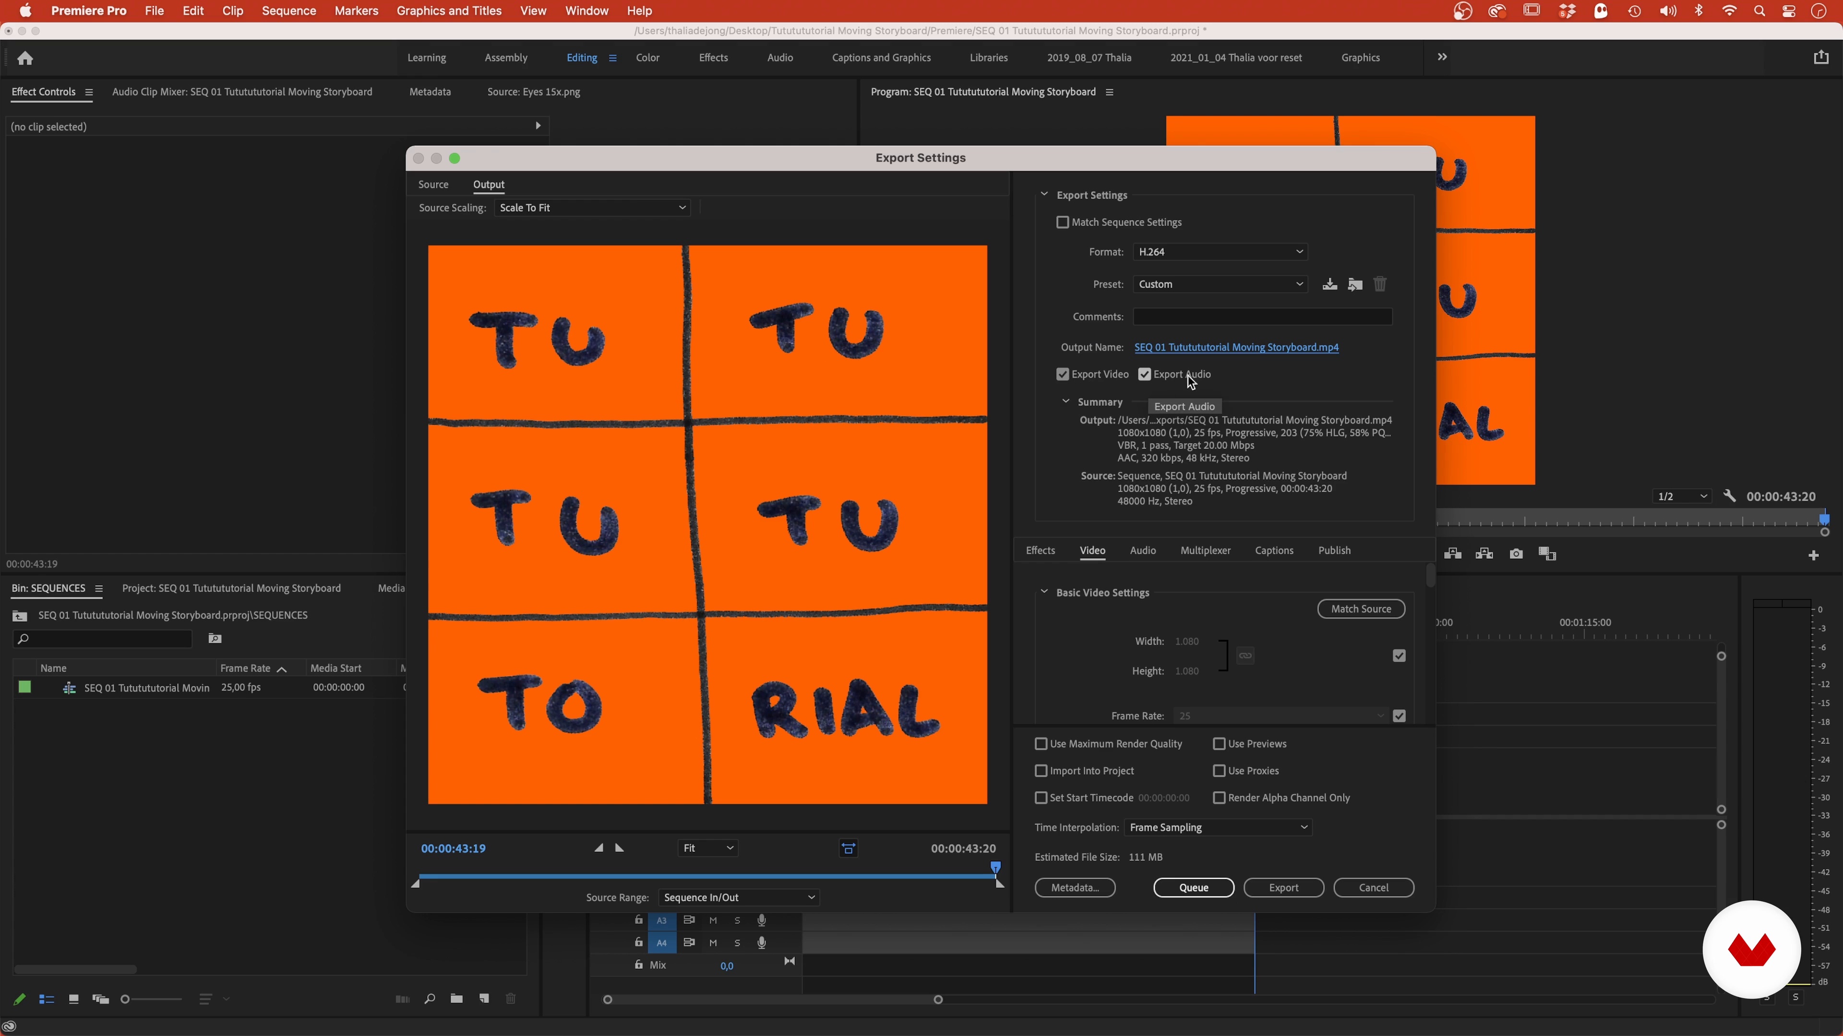The height and width of the screenshot is (1036, 1843).
Task: Click the Output Name file link
Action: [1236, 347]
